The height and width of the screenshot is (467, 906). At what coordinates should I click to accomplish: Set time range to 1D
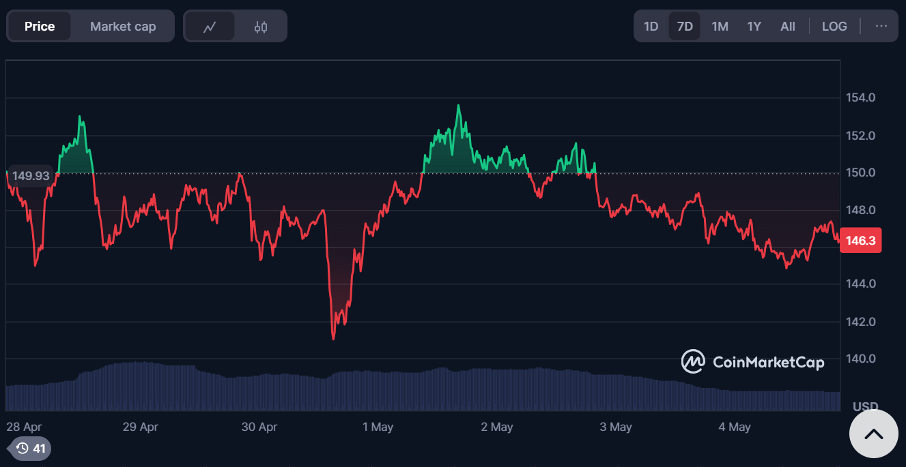click(651, 27)
